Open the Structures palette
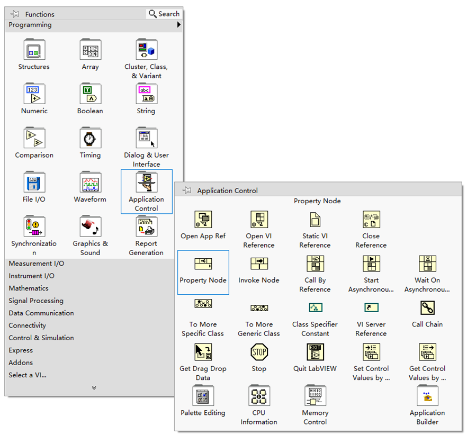Viewport: 467px width, 435px height. (x=34, y=50)
